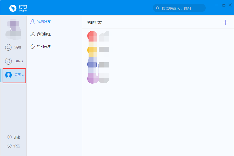The height and width of the screenshot is (156, 234).
Task: Select the friend with blue avatar
Action: [x=92, y=64]
